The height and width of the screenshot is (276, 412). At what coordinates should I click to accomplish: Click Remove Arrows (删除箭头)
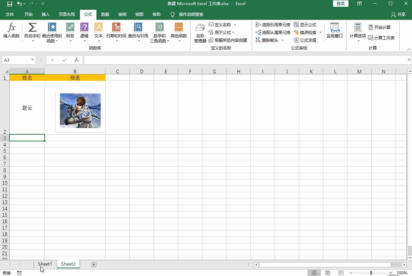click(267, 40)
